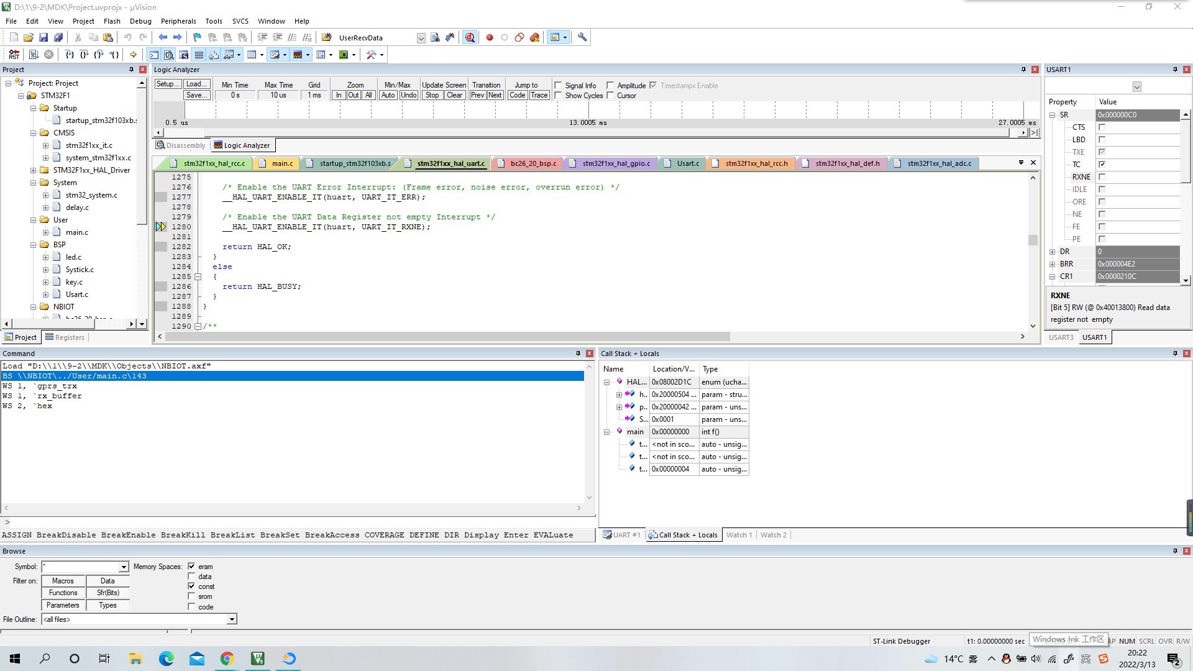The height and width of the screenshot is (671, 1193).
Task: Enable Show Cycles checkbox
Action: tap(558, 96)
